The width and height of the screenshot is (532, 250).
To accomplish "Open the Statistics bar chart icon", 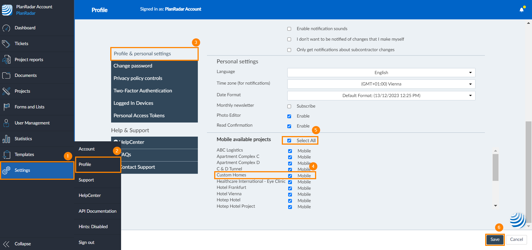I will click(6, 139).
